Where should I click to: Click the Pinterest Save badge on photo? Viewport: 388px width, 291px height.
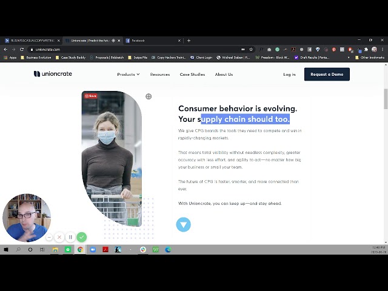90,96
